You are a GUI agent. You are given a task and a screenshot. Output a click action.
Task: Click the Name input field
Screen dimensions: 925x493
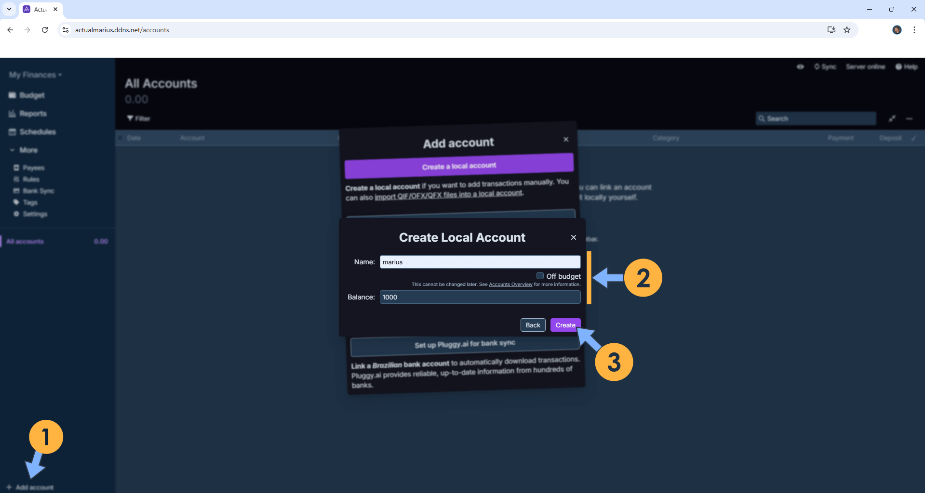coord(480,262)
